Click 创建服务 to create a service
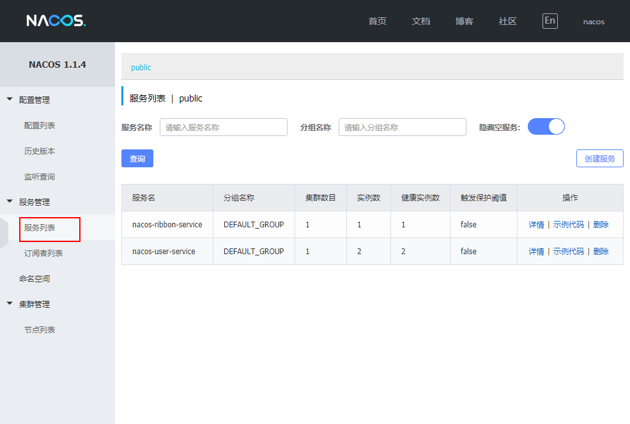 tap(599, 158)
